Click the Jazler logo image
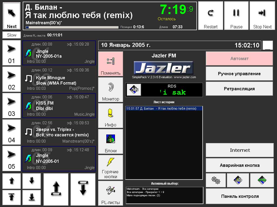The image size is (277, 207). (x=164, y=68)
